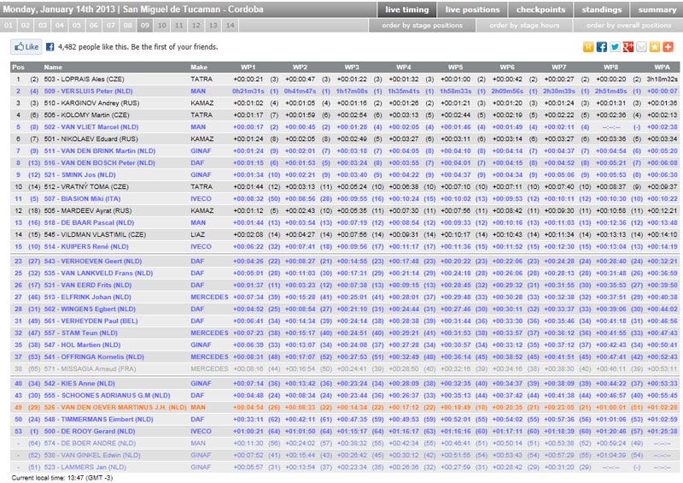The image size is (683, 483).
Task: Select stage 03
Action: [x=42, y=26]
